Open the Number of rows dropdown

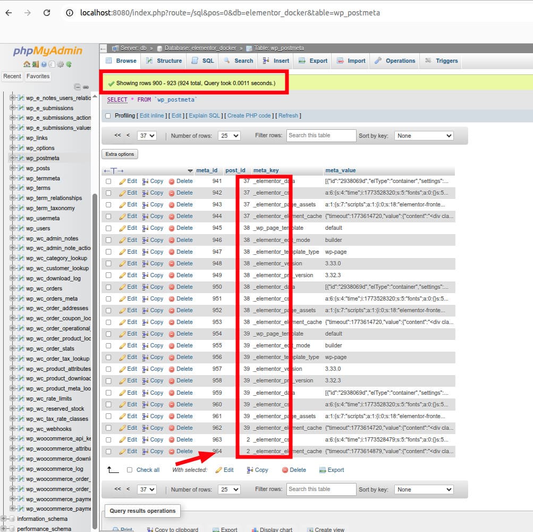click(x=229, y=136)
